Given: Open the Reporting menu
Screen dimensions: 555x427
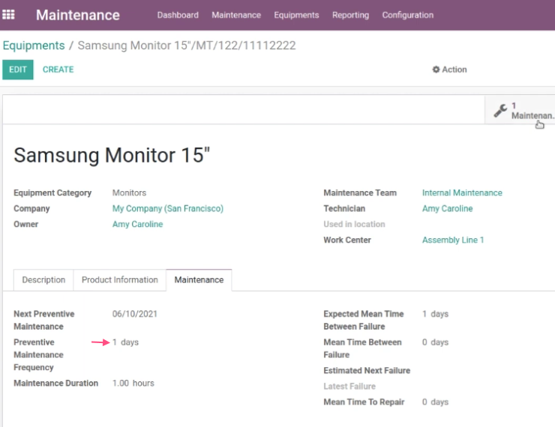Looking at the screenshot, I should click(350, 15).
